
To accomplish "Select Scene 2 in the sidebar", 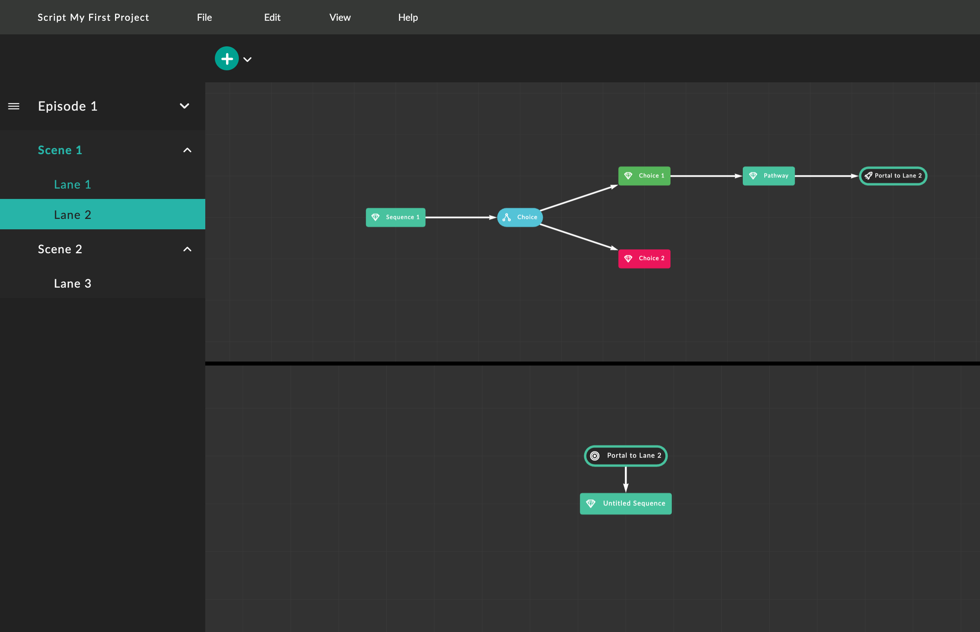I will pos(60,249).
